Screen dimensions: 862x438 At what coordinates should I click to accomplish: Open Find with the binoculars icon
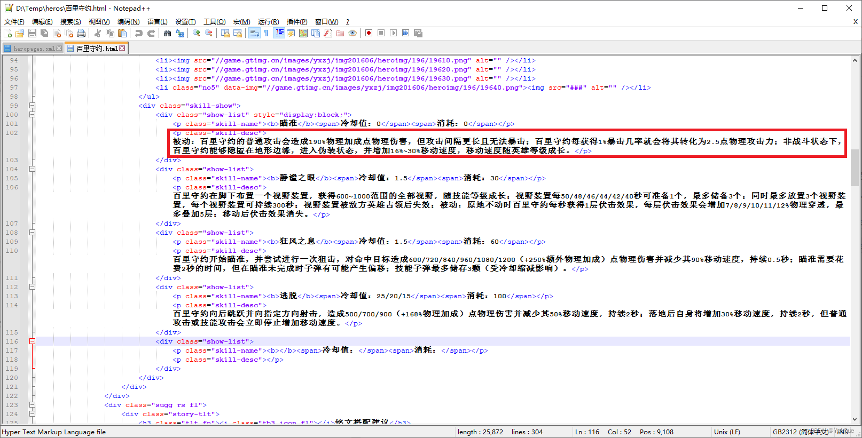point(168,33)
